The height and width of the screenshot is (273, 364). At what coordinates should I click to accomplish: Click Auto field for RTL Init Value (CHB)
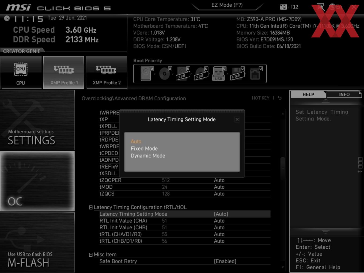[x=219, y=227]
